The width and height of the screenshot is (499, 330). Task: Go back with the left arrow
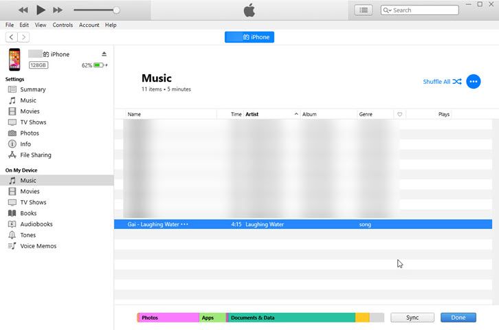12,37
